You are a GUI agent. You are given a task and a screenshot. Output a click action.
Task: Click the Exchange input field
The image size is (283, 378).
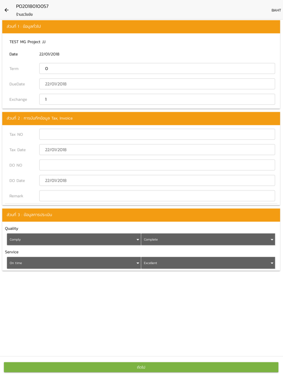[157, 99]
